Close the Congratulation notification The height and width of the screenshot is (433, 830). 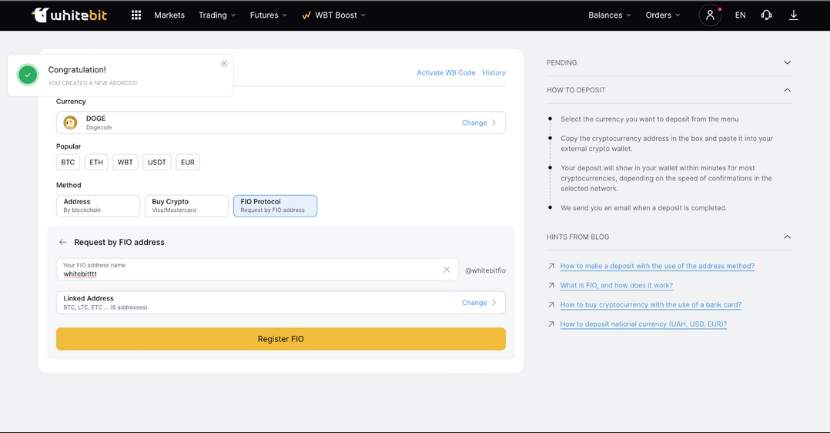[224, 63]
